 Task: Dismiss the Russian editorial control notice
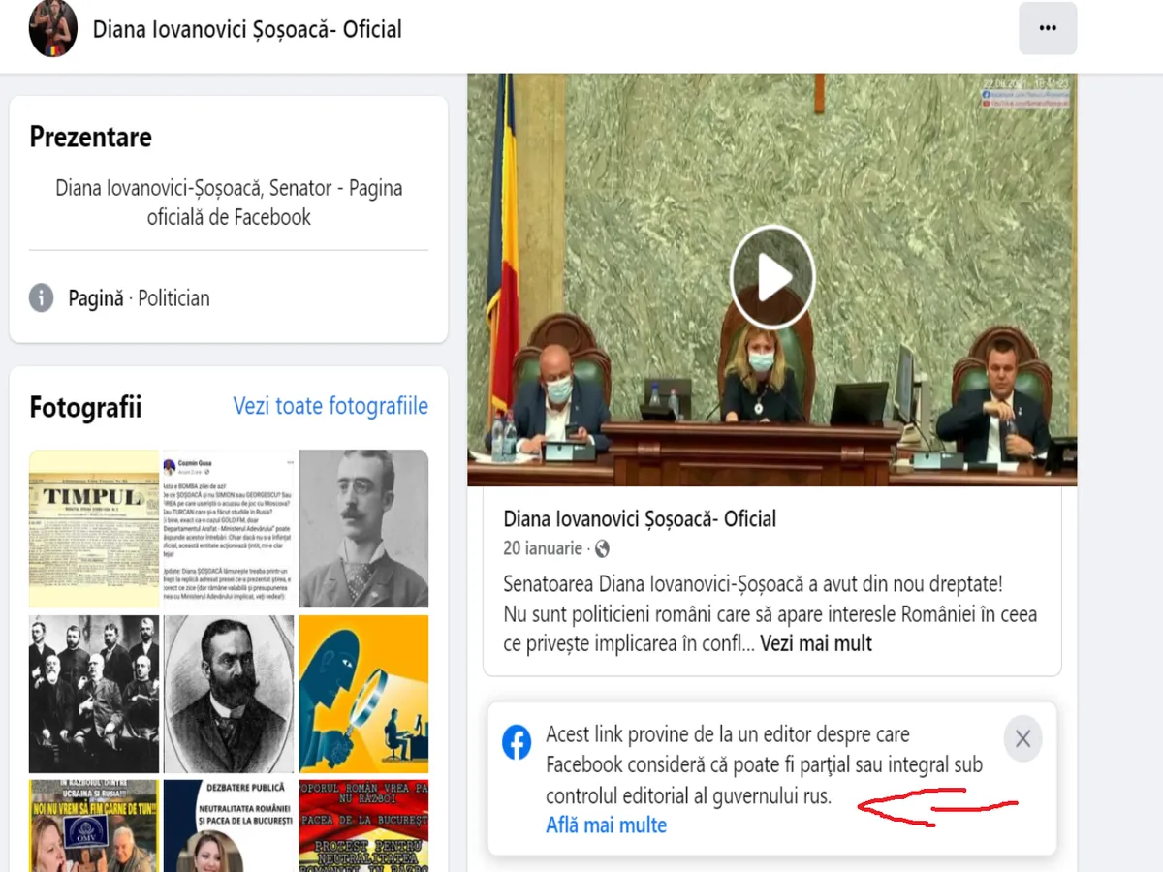click(x=1022, y=739)
